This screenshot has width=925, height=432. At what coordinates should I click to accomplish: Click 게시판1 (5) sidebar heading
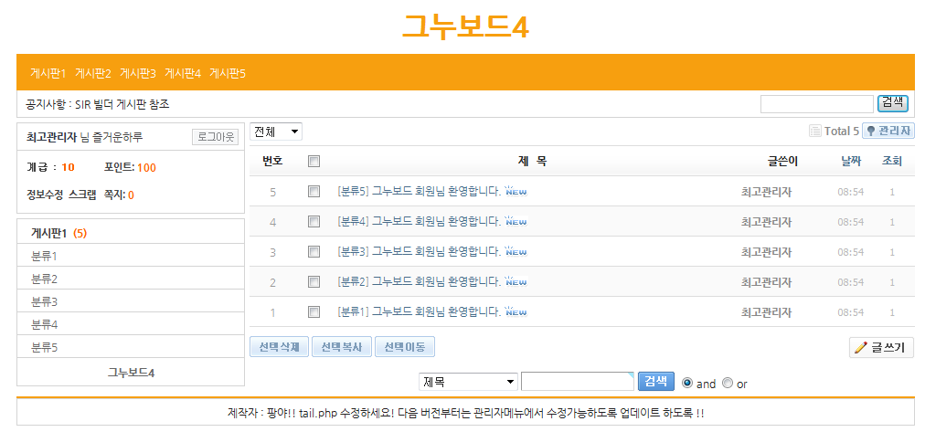(59, 234)
